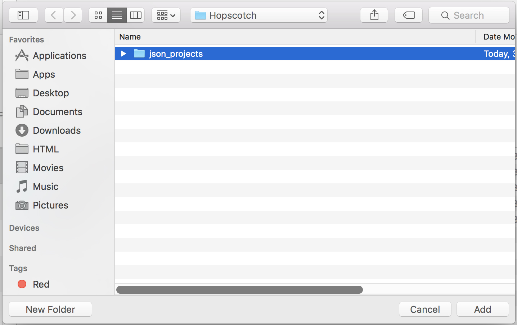The width and height of the screenshot is (517, 325).
Task: Sort by the Date Modified column header
Action: tap(498, 37)
